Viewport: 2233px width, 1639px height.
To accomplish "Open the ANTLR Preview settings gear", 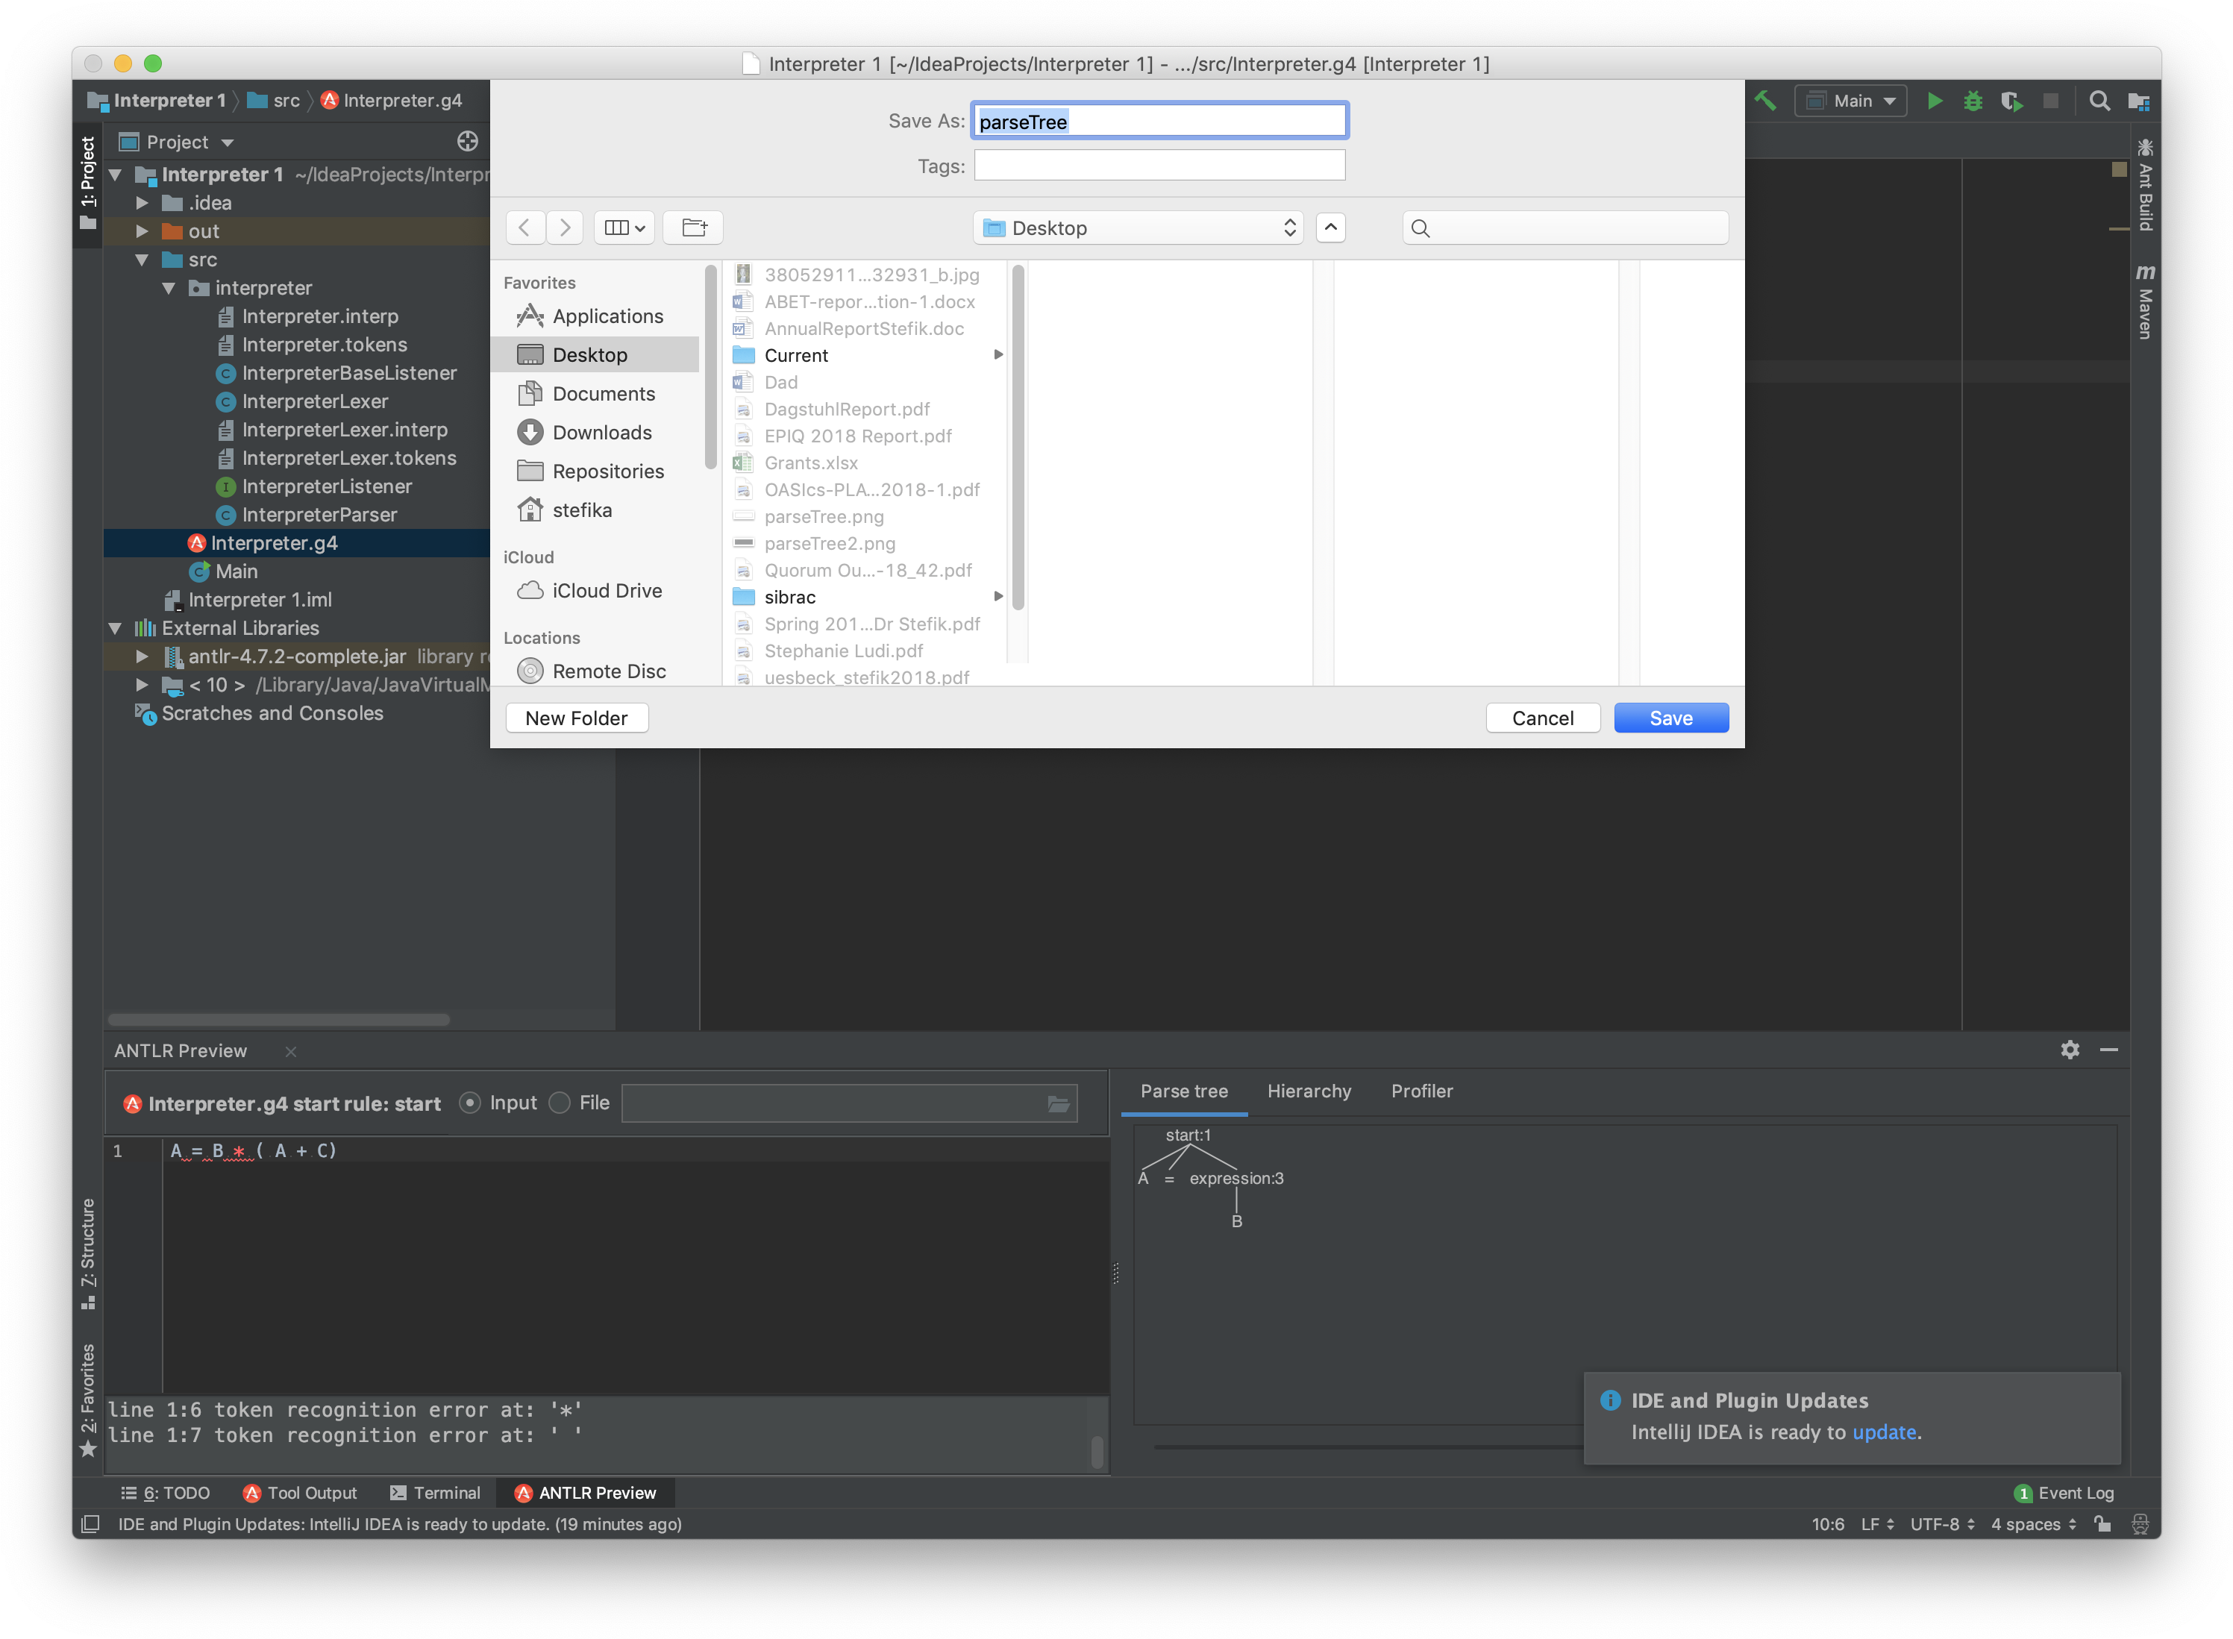I will [x=2070, y=1050].
